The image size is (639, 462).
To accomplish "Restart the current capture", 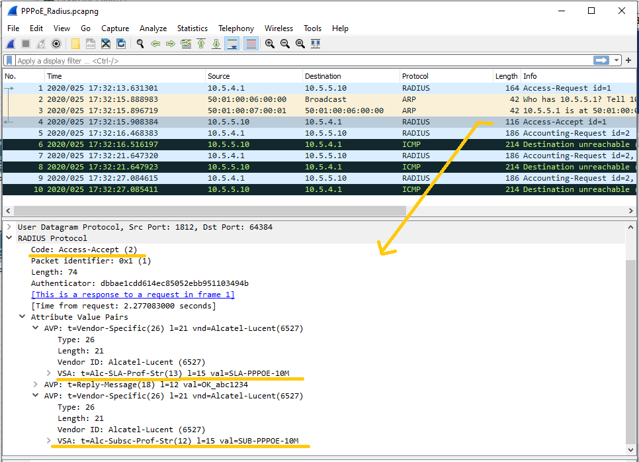I will (x=40, y=44).
